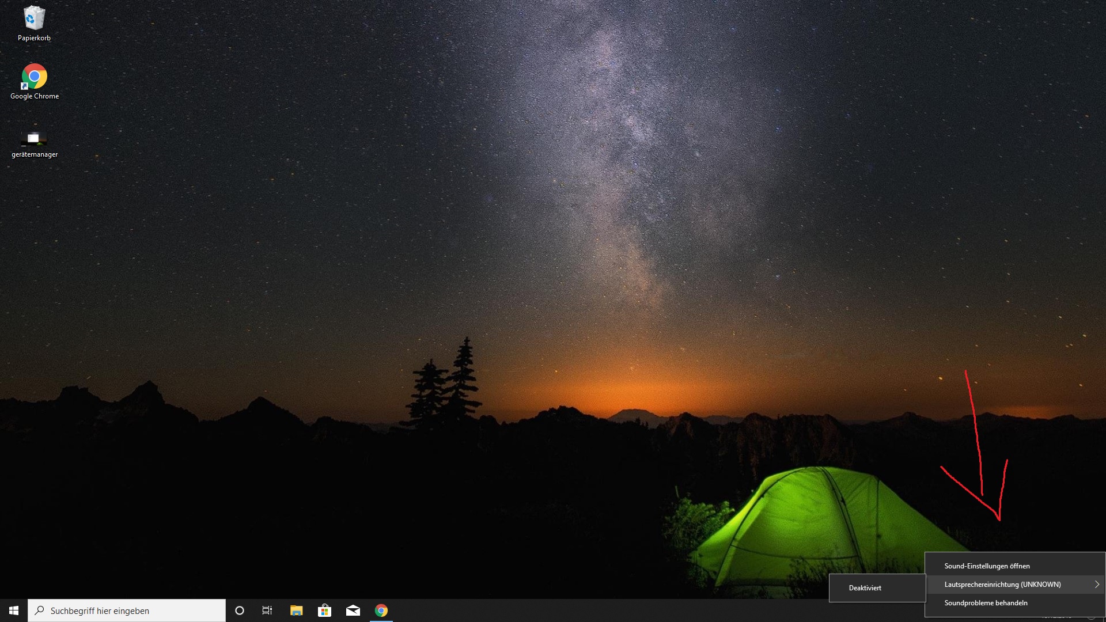Click the magnifier icon in the search box
The height and width of the screenshot is (622, 1106).
40,610
